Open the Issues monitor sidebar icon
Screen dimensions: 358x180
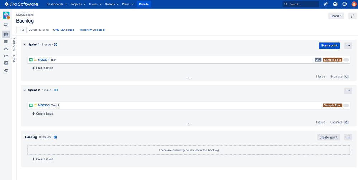tap(6, 63)
